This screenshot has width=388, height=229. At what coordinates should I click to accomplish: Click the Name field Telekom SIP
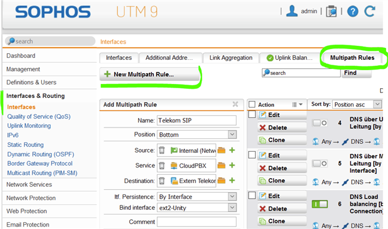pyautogui.click(x=196, y=120)
